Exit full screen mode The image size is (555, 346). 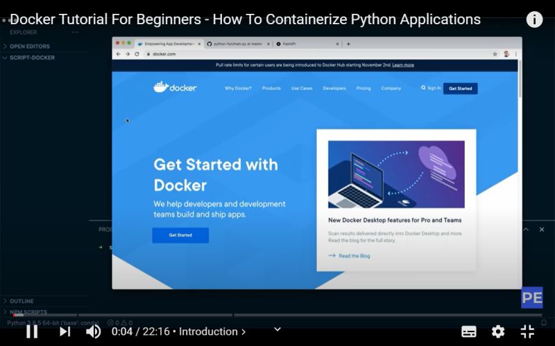pos(527,331)
